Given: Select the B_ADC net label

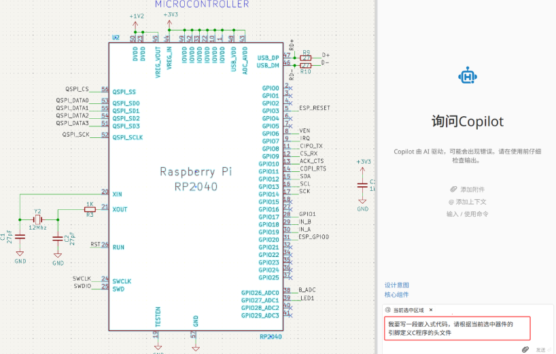Looking at the screenshot, I should click(x=307, y=290).
